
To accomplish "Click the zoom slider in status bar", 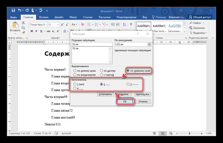I will [x=189, y=133].
